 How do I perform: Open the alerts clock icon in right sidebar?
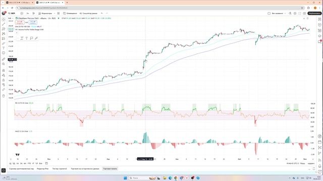tap(319, 25)
